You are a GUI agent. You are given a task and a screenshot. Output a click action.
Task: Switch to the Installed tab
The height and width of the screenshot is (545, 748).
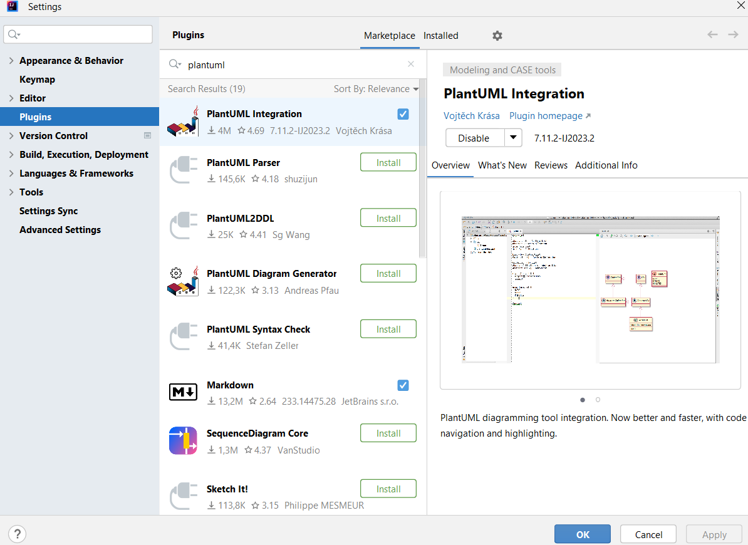440,36
